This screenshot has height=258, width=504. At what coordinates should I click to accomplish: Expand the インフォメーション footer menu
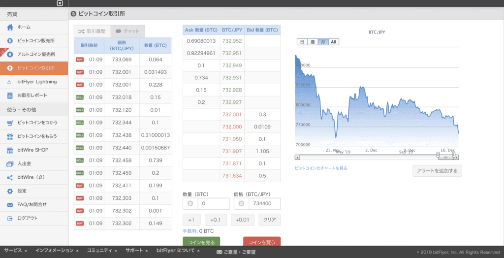tap(57, 250)
